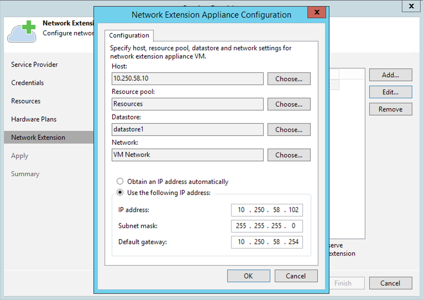This screenshot has width=423, height=300.
Task: Click the Host field showing 10.250.58.10
Action: [187, 78]
